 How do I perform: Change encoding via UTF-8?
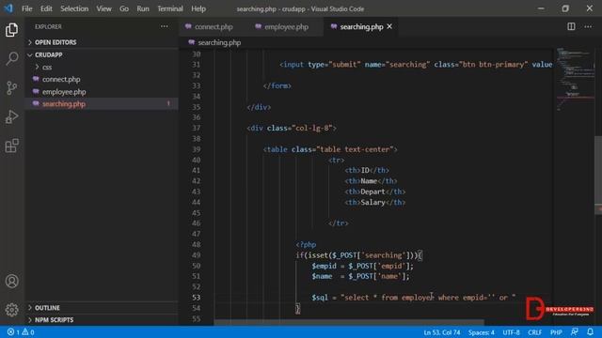pos(511,332)
